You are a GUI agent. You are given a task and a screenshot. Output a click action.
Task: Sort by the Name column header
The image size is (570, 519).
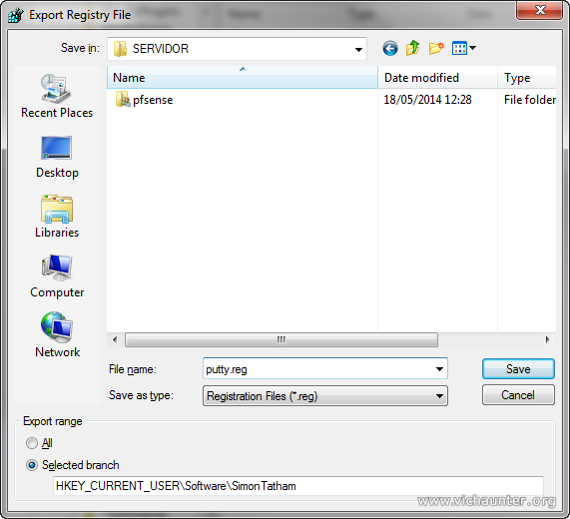243,78
